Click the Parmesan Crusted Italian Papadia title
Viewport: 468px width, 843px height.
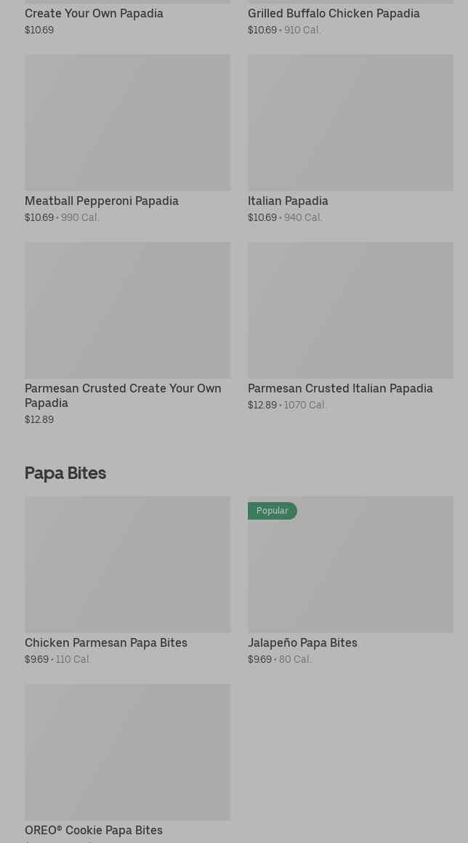click(340, 388)
